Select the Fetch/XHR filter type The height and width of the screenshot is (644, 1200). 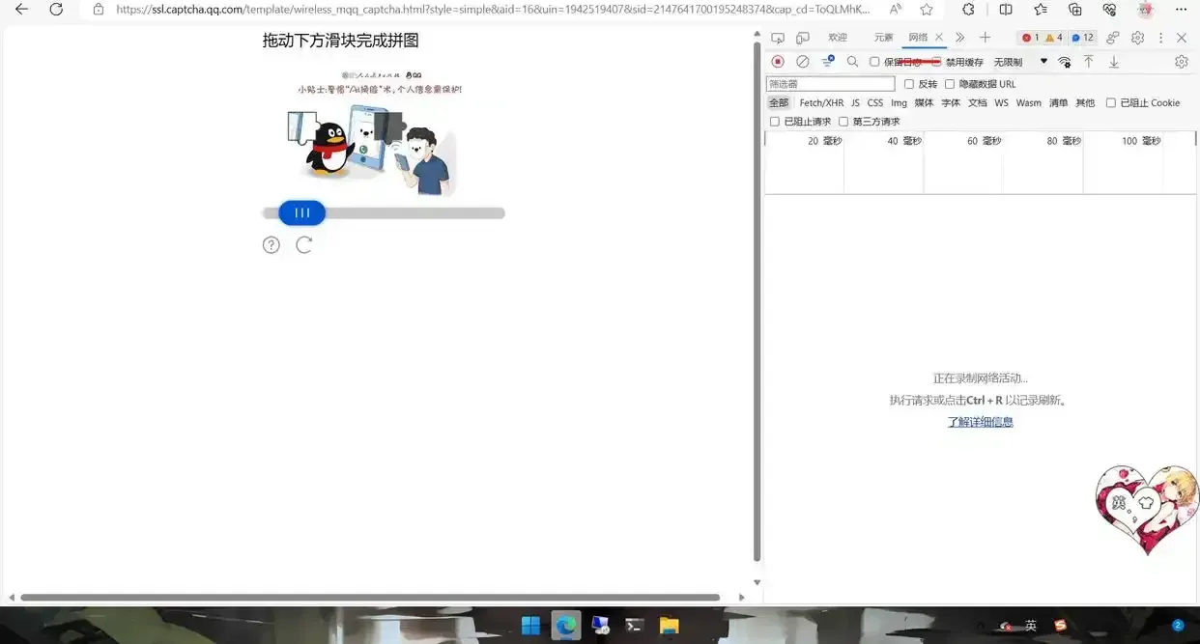pyautogui.click(x=821, y=102)
